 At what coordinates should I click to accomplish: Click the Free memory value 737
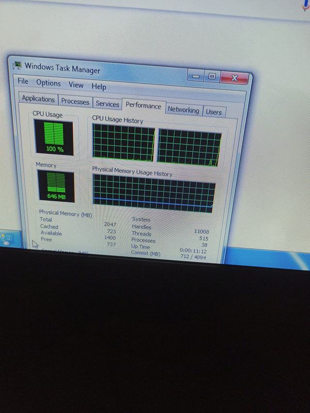point(111,244)
